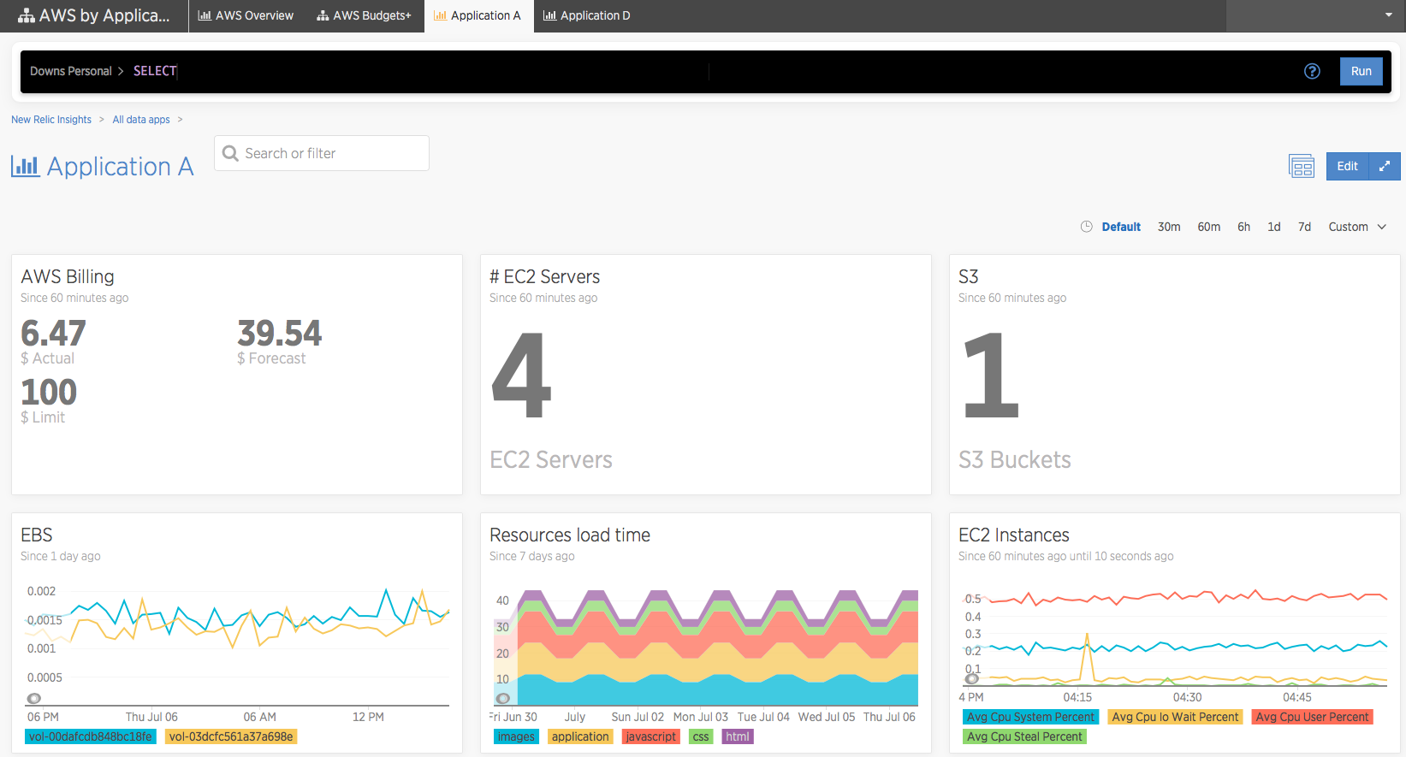Toggle Avg Cpu Io Wait Percent legend

[x=1175, y=717]
